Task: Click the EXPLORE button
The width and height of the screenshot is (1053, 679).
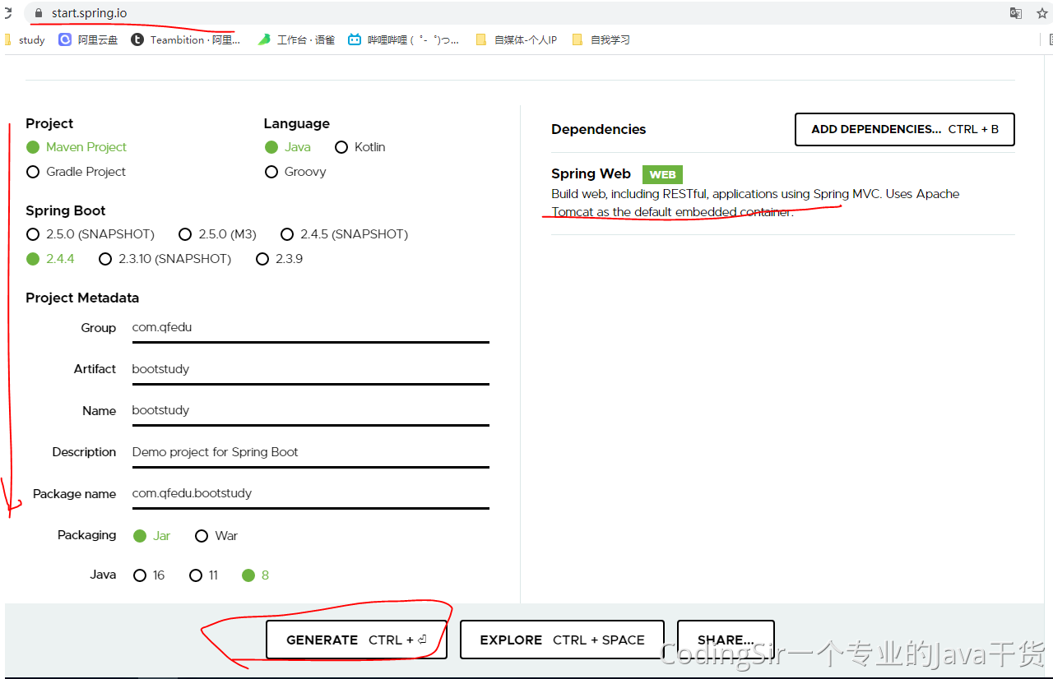Action: click(562, 640)
